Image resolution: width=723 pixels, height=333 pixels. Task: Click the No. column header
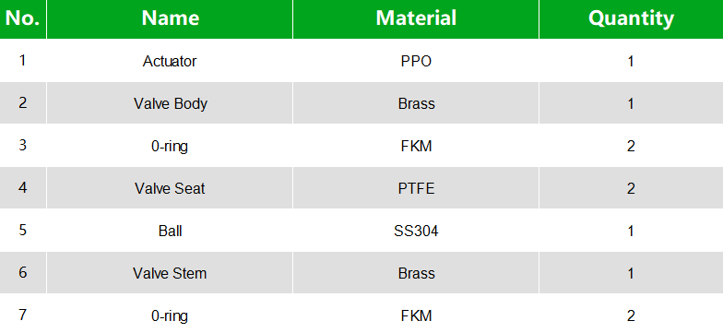coord(23,18)
